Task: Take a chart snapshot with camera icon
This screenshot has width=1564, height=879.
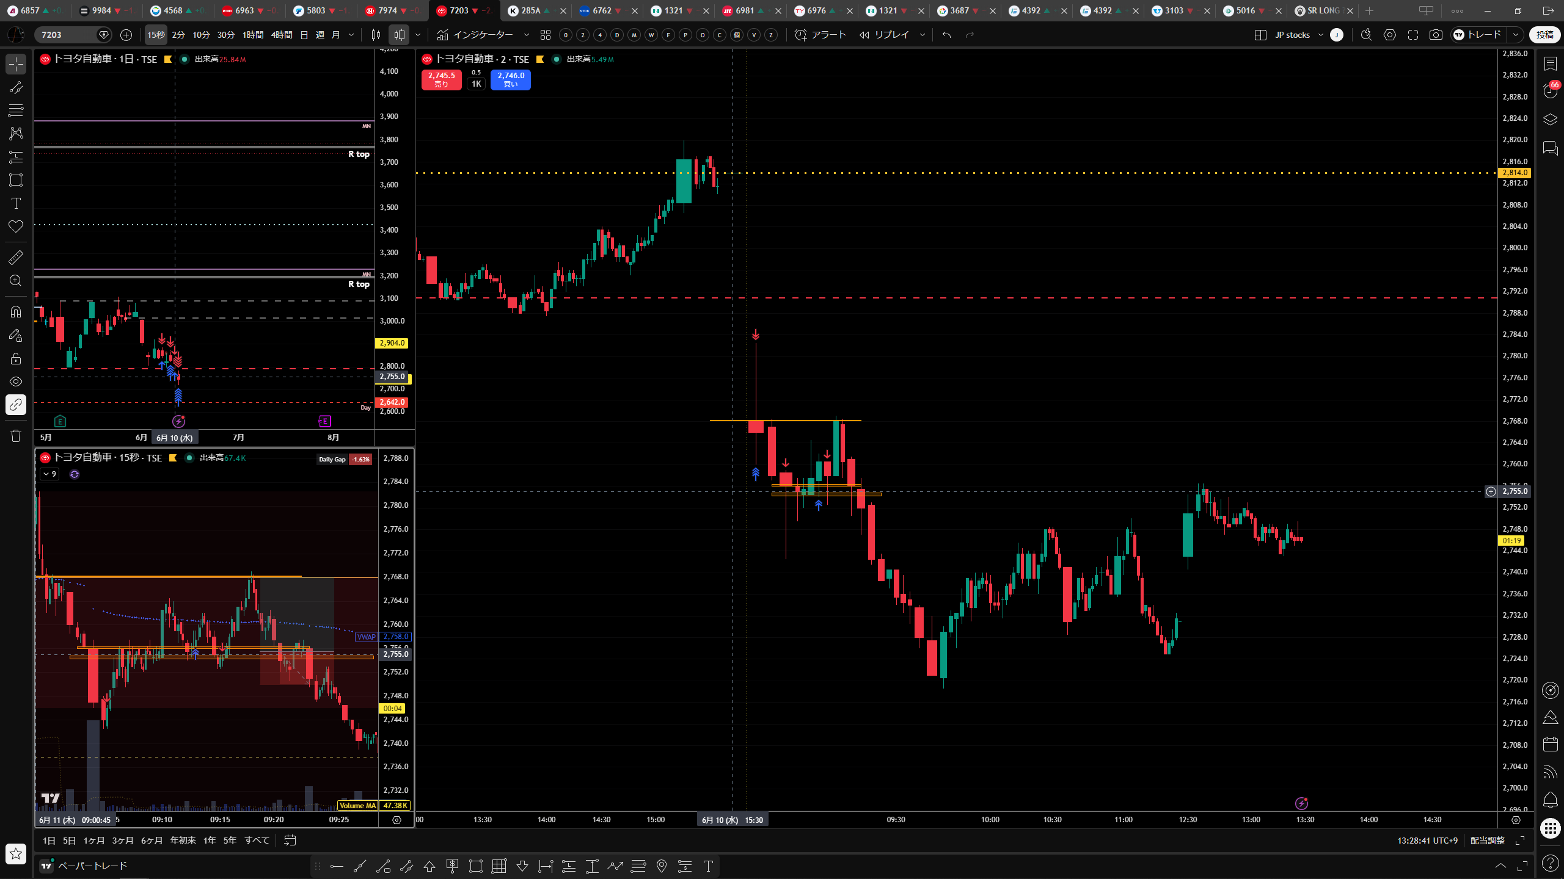Action: (1436, 35)
